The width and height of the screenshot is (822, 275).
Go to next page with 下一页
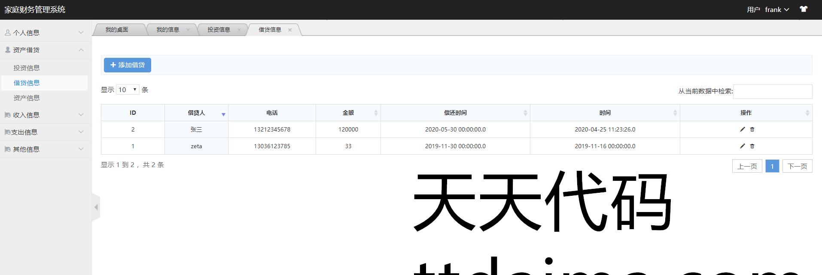[x=797, y=166]
